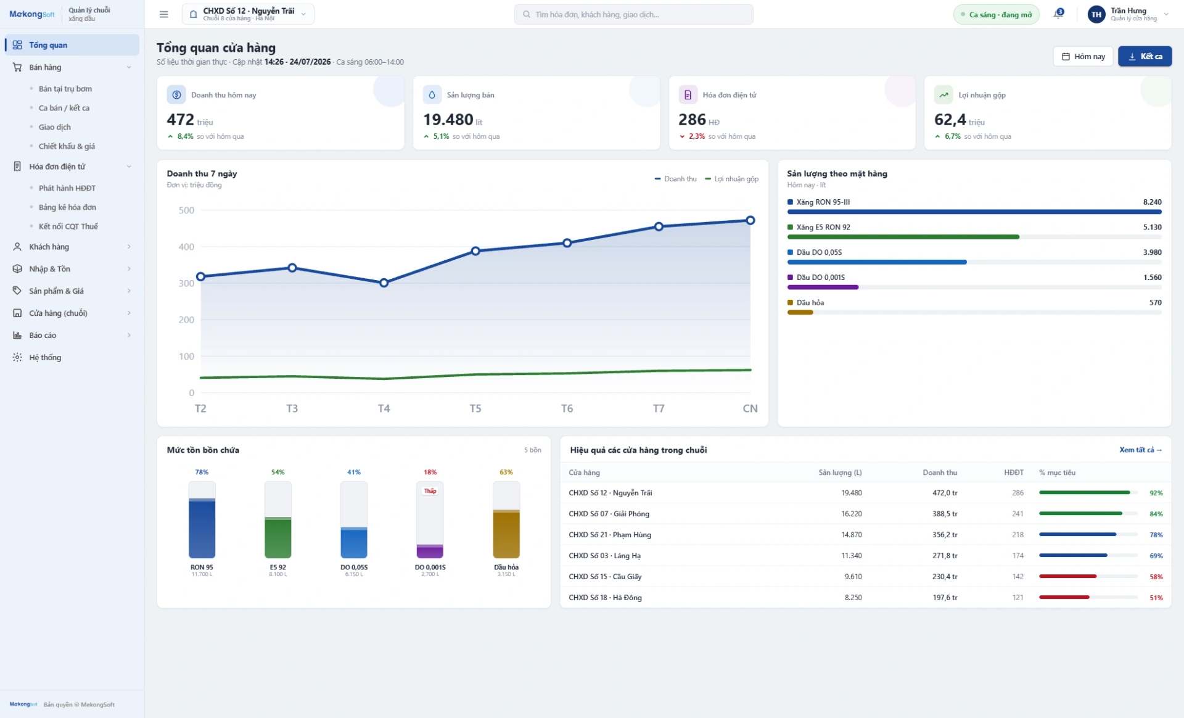1184x718 pixels.
Task: Click the Doanh thu hôm nay coin icon
Action: pyautogui.click(x=176, y=94)
